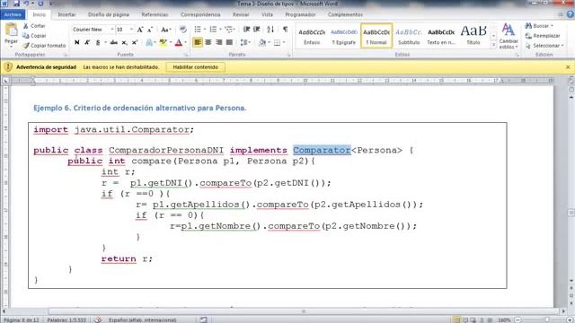This screenshot has width=575, height=323.
Task: Activate Copiar formato painter
Action: [x=44, y=46]
